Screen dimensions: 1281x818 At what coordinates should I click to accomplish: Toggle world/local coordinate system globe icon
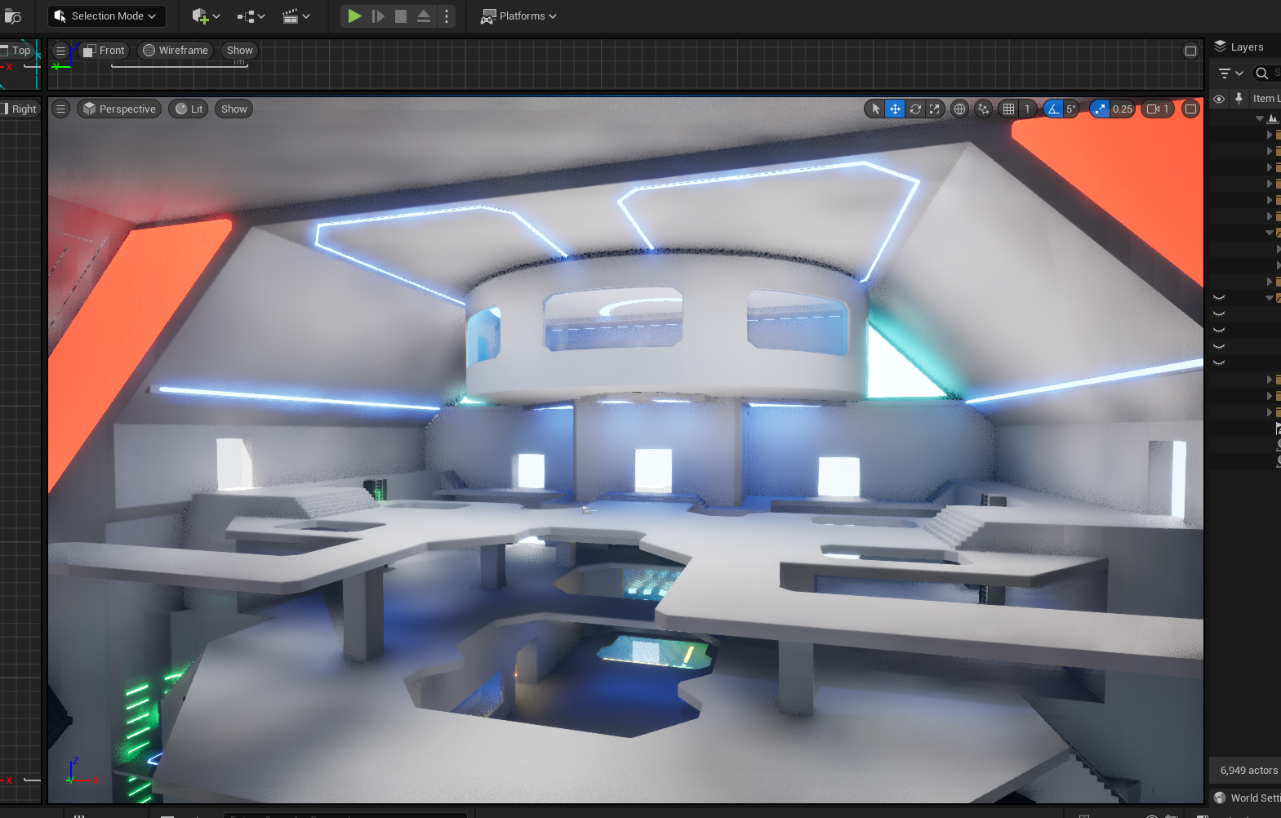tap(960, 109)
